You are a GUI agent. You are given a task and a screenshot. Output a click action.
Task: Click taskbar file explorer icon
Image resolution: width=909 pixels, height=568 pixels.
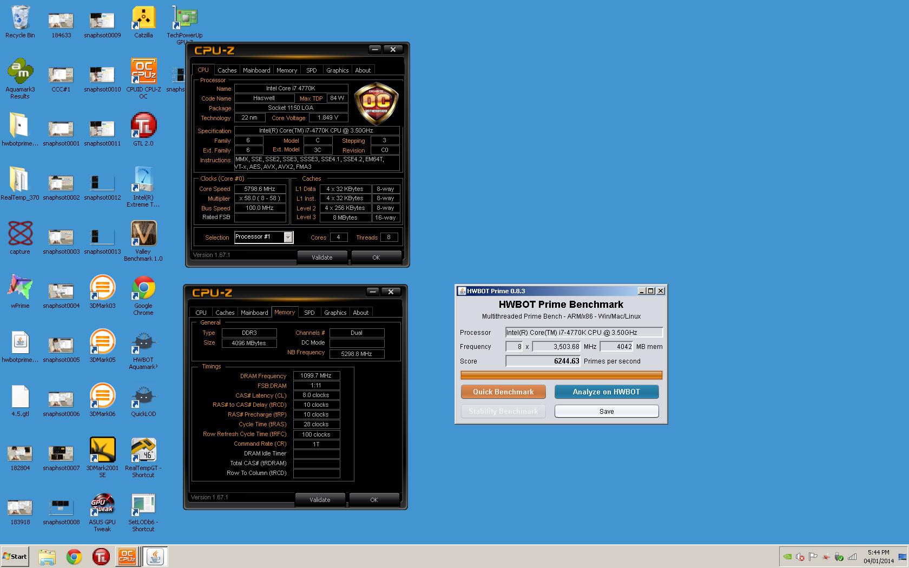(x=47, y=557)
